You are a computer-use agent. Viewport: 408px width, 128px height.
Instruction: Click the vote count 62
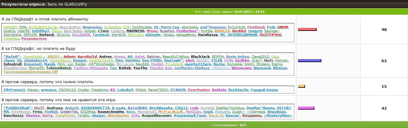point(384,61)
